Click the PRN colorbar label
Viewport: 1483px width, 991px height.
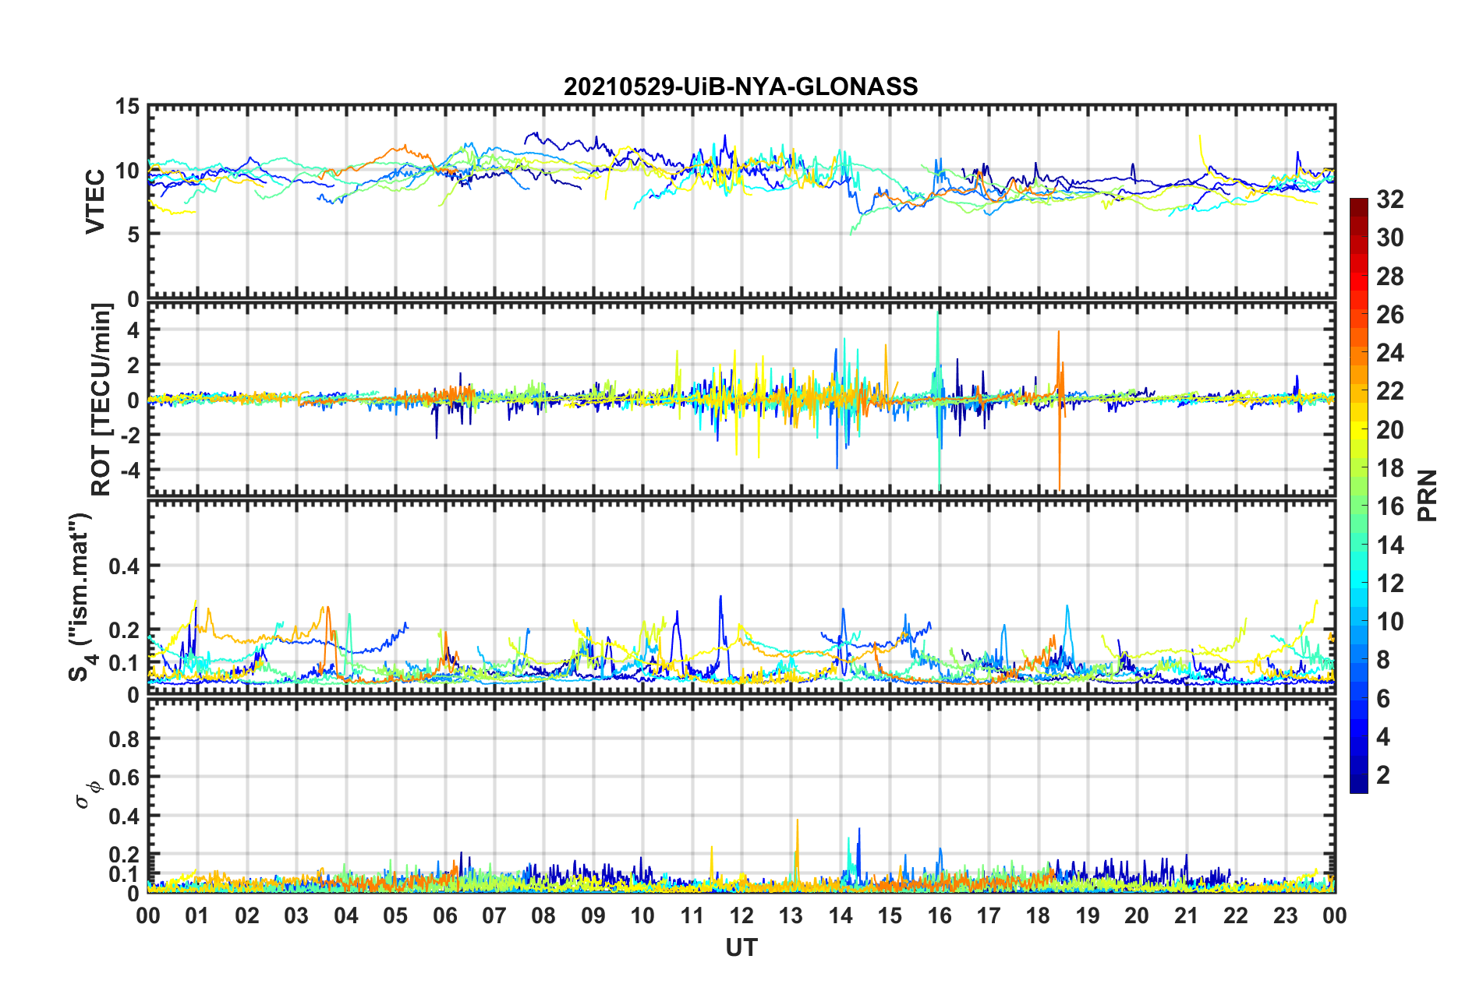1428,495
